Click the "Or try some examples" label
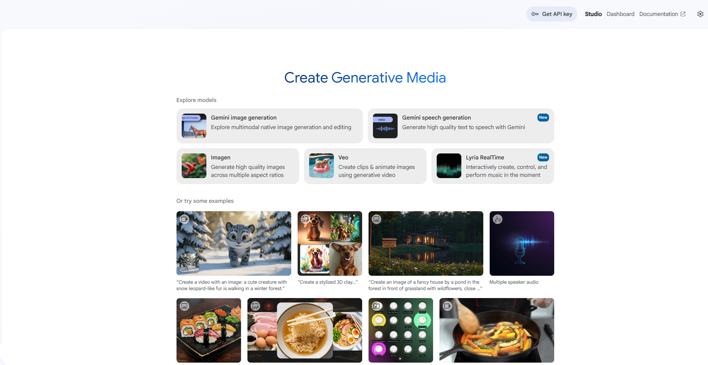The image size is (708, 365). click(205, 201)
